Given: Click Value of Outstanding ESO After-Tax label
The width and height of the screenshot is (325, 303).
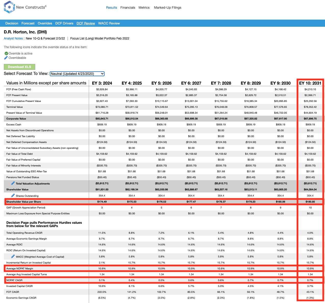Looking at the screenshot, I should point(27,172).
